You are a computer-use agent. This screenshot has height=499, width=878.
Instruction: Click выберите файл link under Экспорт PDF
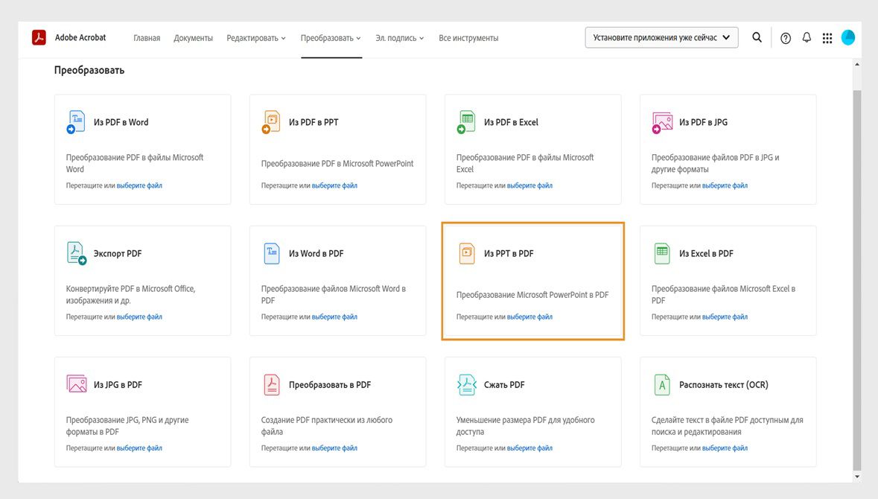coord(139,317)
